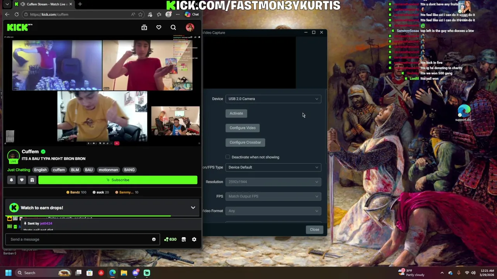Viewport: 497px width, 279px height.
Task: Gift subs using gift box icon
Action: click(32, 180)
